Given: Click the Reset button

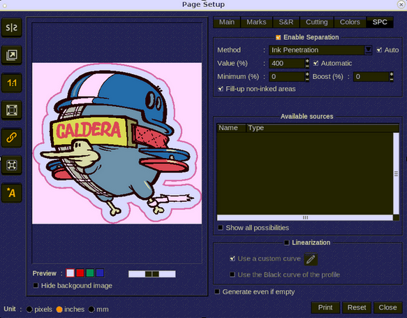Looking at the screenshot, I should (357, 308).
